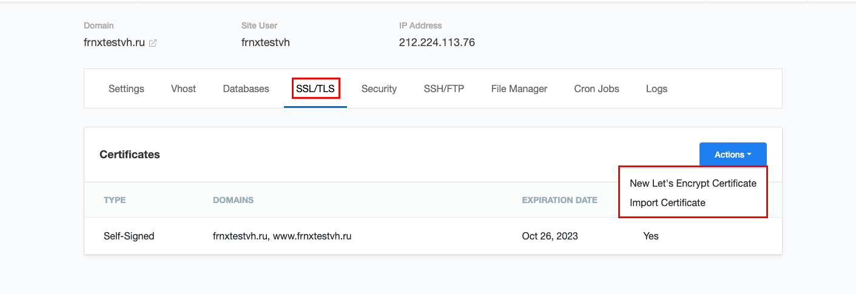Click the frnxtestvh.ru domain link

coord(114,42)
